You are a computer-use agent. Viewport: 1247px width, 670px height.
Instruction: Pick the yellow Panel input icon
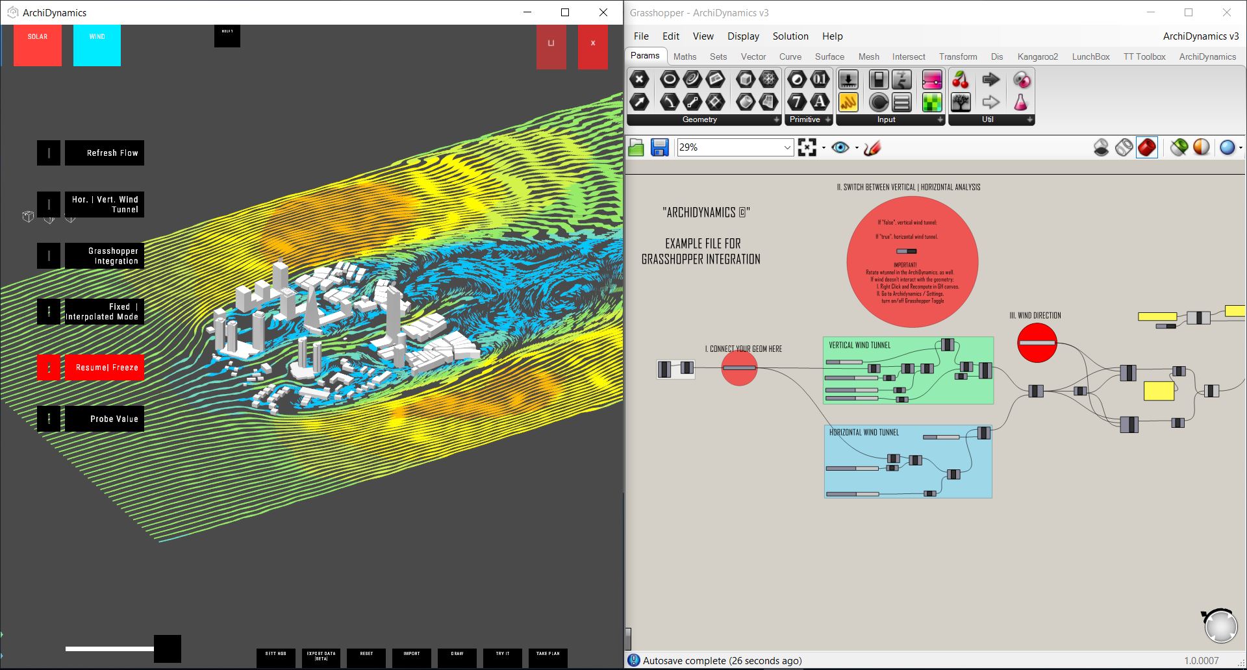[x=848, y=102]
